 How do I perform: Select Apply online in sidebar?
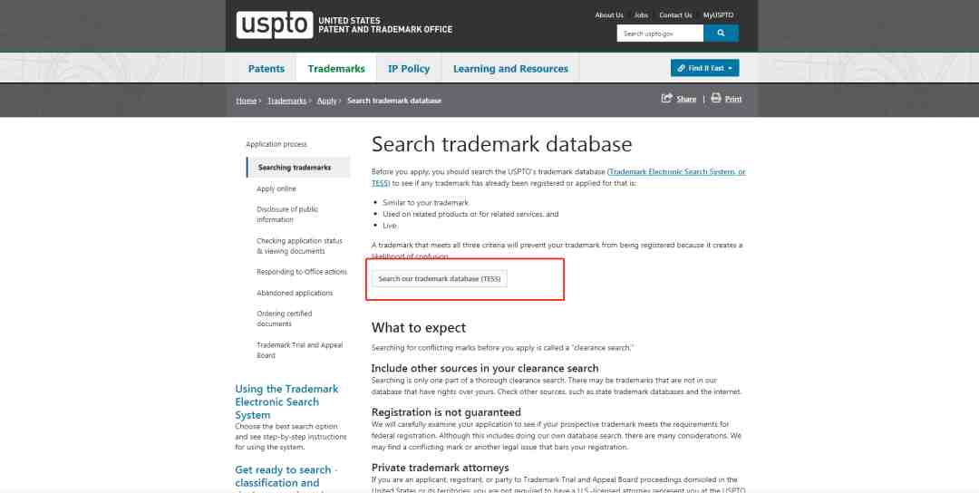[x=276, y=188]
